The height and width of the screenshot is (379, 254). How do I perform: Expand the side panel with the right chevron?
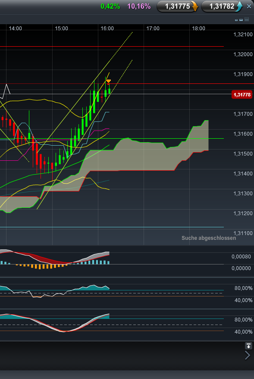coord(248,355)
